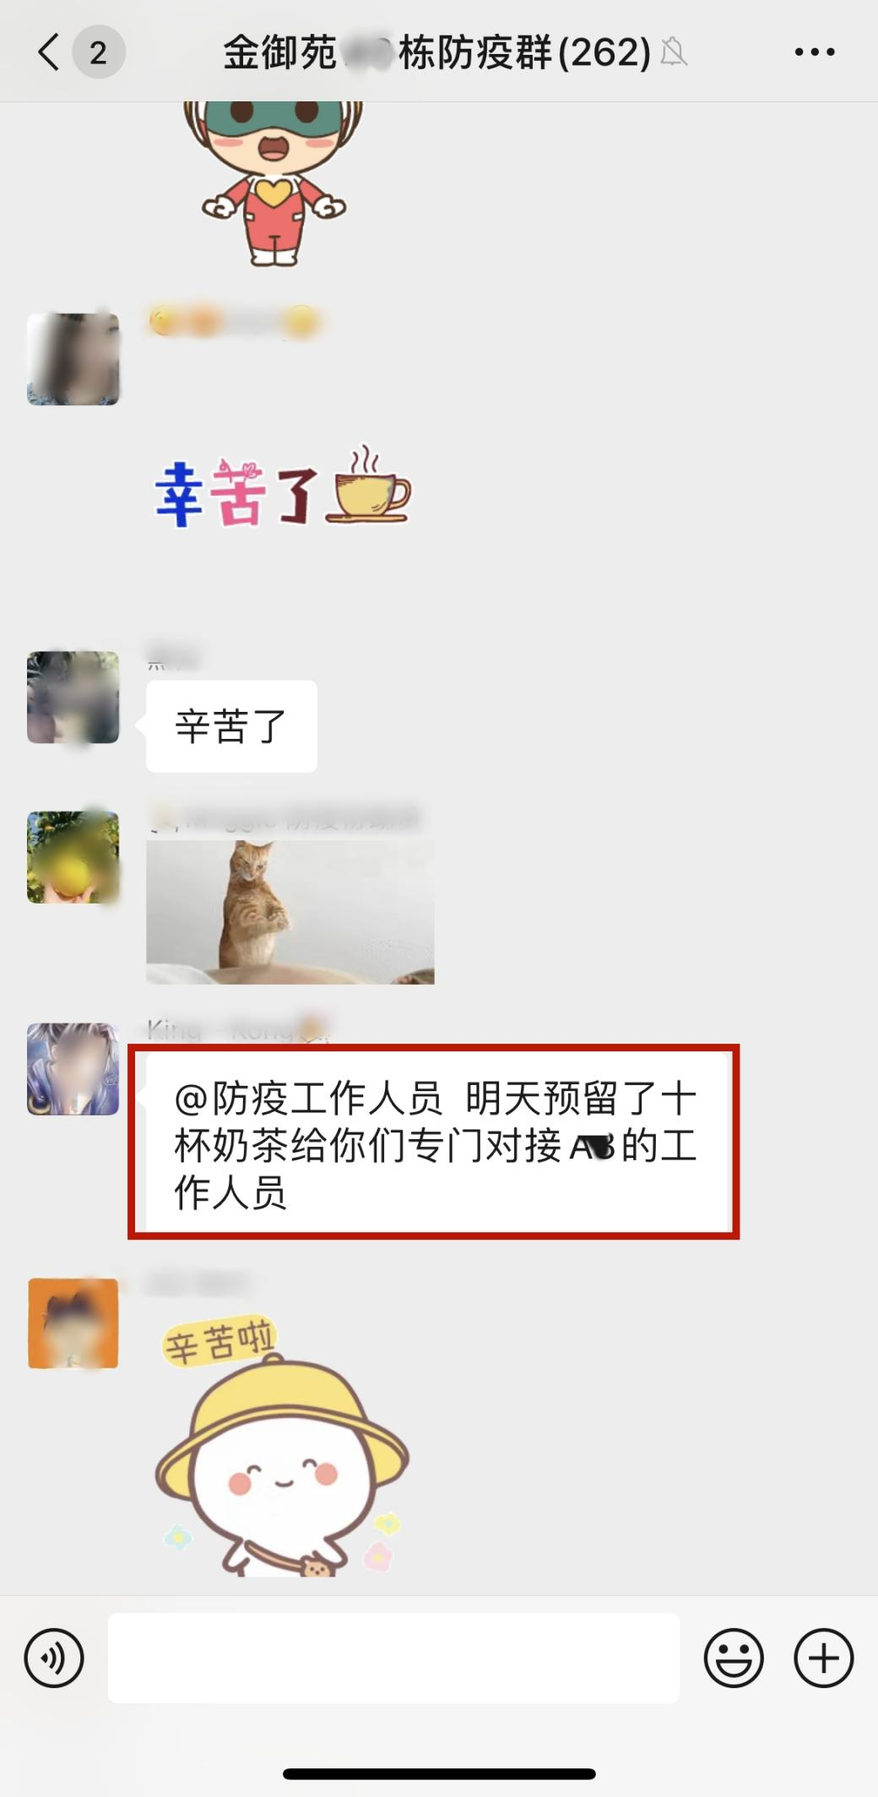The width and height of the screenshot is (878, 1797).
Task: Open the group title 金御苑 防疫群
Action: pyautogui.click(x=436, y=53)
